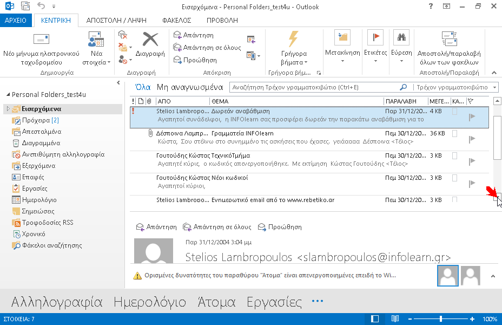Sort by the attachment paperclip column
502x325 pixels.
[x=149, y=101]
